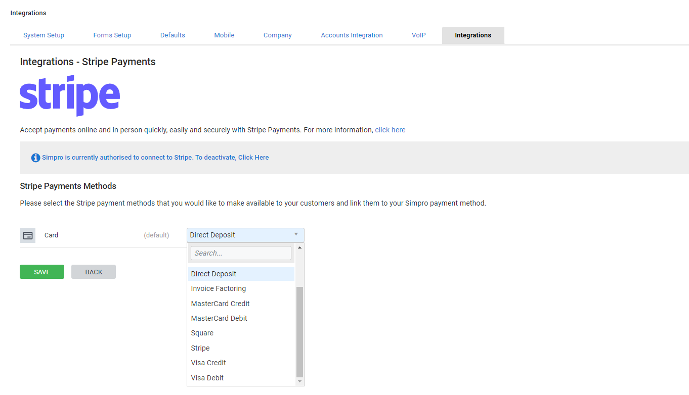The image size is (689, 395).
Task: Switch to the VoIP tab
Action: click(419, 35)
